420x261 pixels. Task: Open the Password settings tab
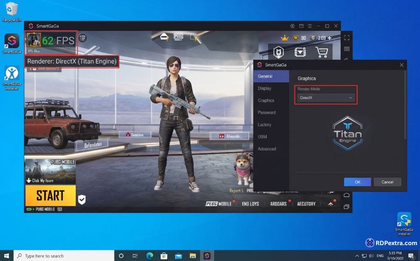point(271,113)
